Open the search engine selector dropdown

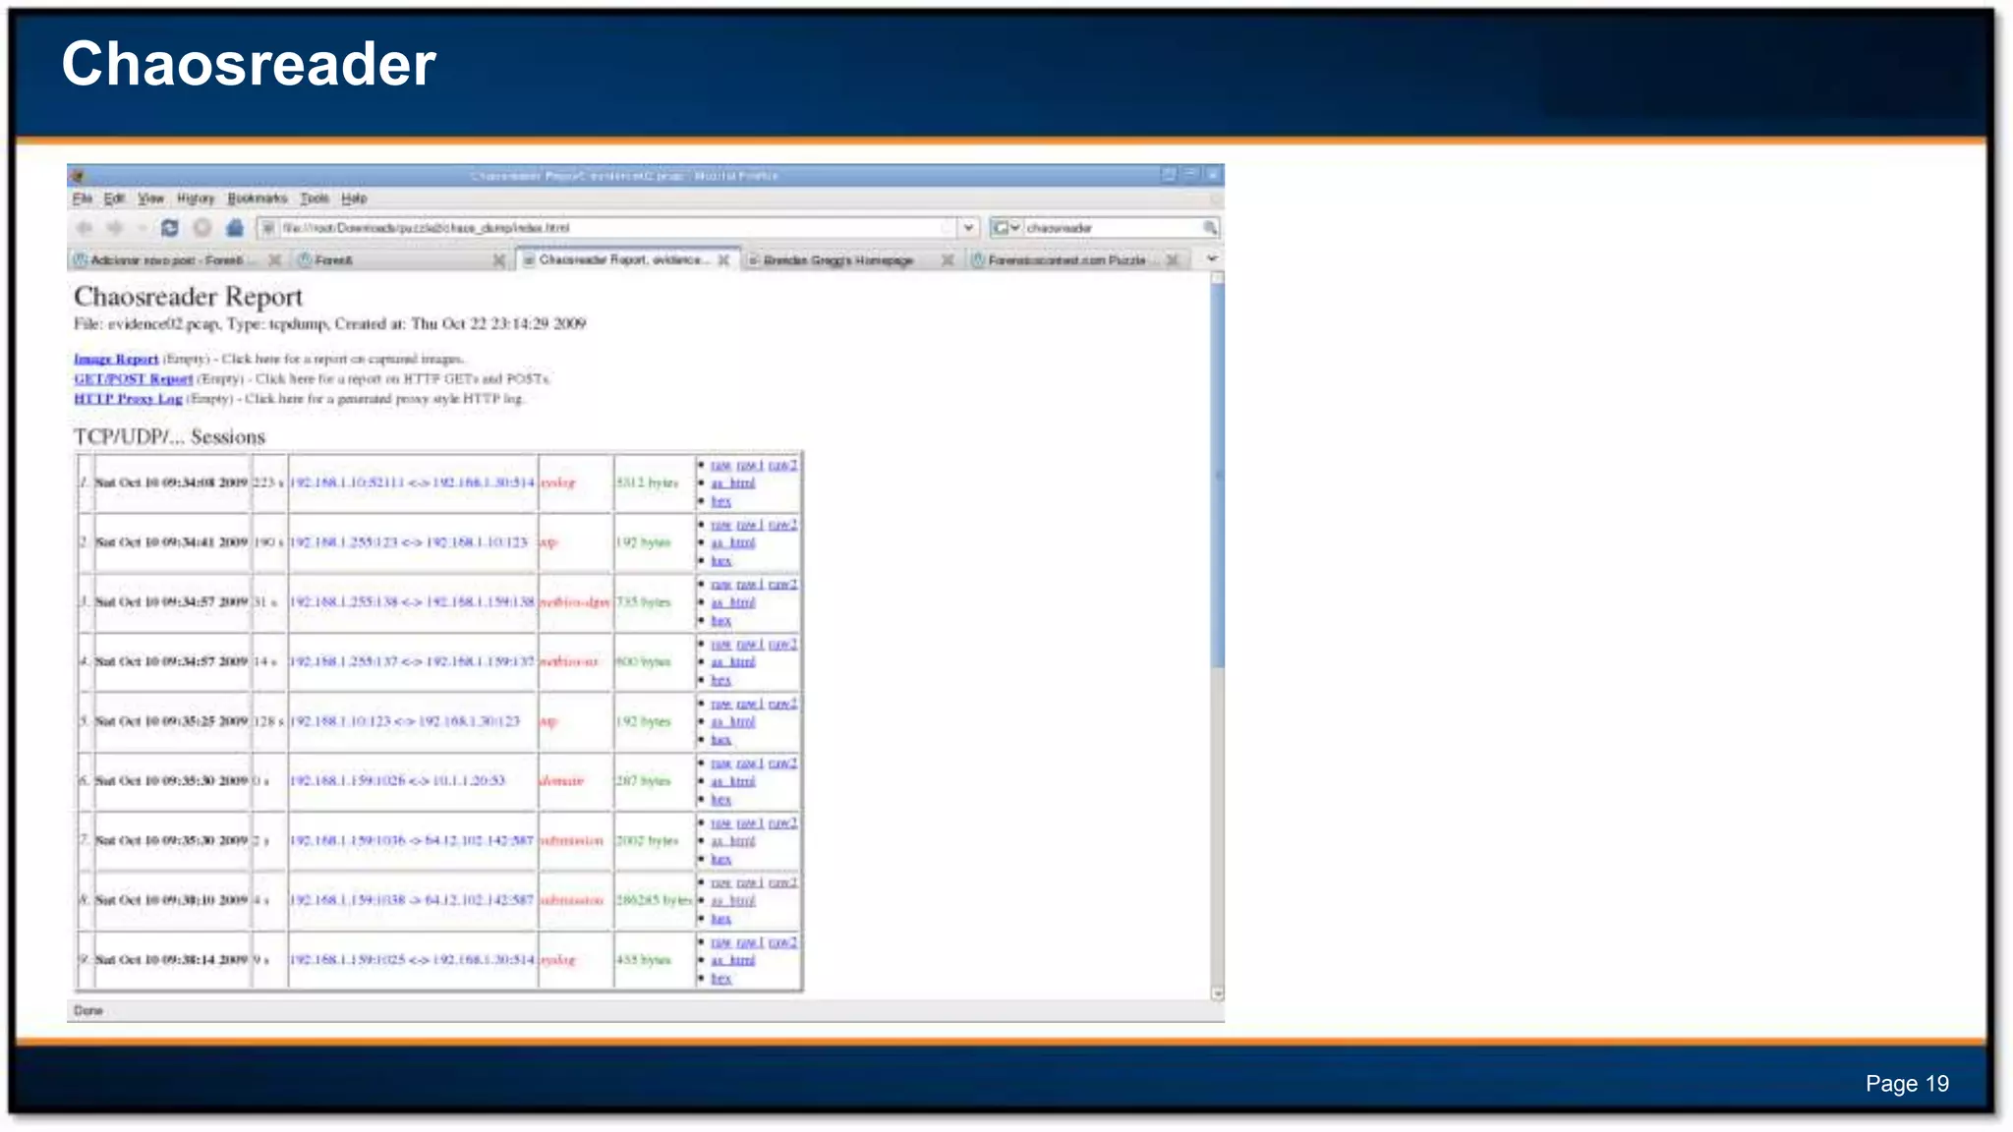tap(1005, 228)
